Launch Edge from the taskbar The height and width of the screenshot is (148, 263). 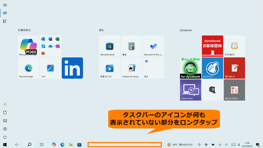[x=62, y=145]
